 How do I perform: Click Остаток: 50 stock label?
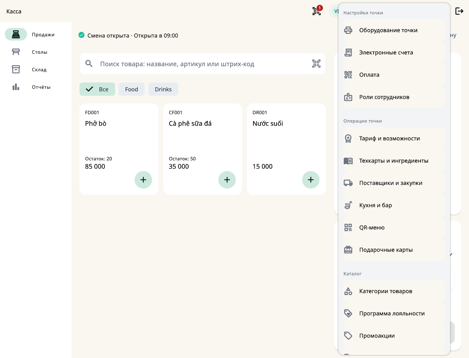(x=182, y=158)
